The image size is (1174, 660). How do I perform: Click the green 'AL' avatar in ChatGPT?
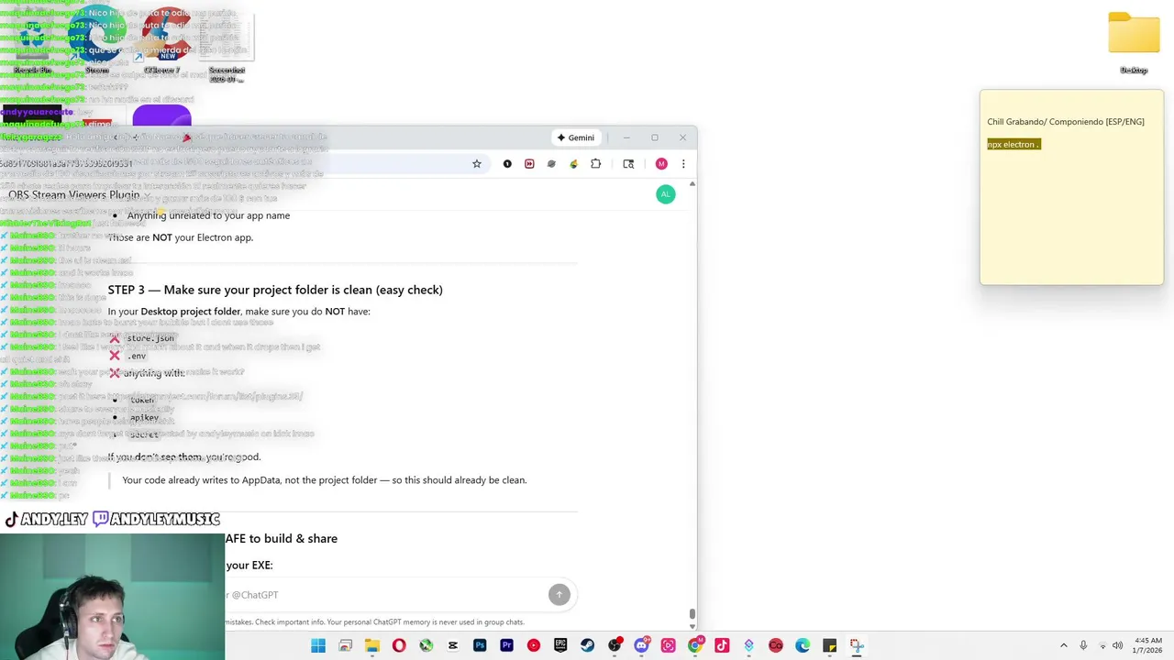[666, 194]
